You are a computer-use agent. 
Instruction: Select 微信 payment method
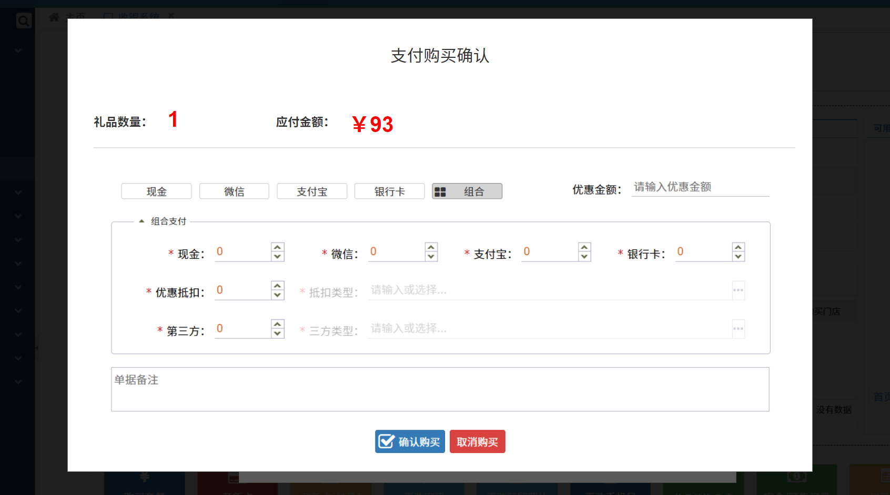point(234,191)
